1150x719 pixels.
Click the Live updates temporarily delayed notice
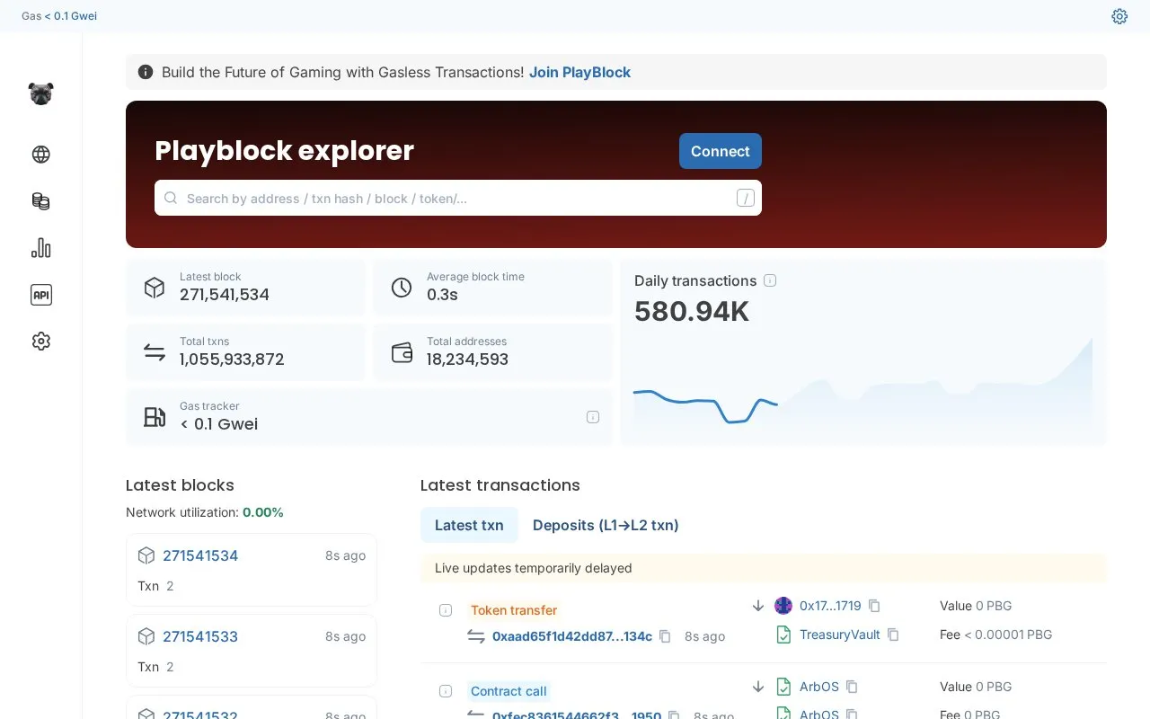click(764, 568)
